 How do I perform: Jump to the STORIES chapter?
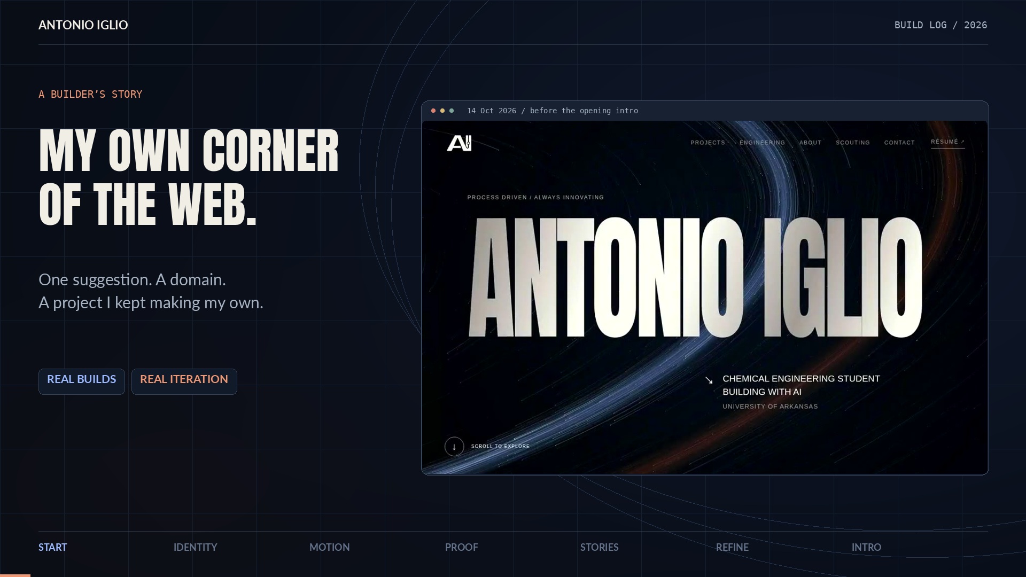[599, 547]
